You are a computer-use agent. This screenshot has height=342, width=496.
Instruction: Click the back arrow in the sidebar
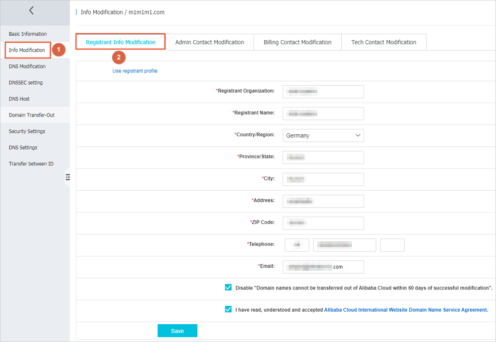31,10
